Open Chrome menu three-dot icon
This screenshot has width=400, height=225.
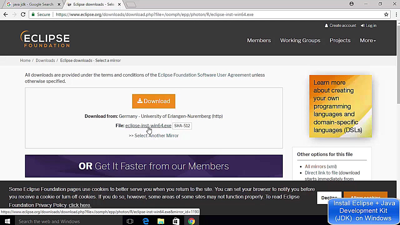(x=396, y=14)
